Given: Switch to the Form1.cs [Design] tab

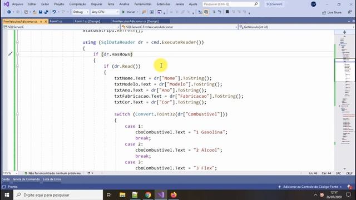Looking at the screenshot, I should pyautogui.click(x=87, y=21).
